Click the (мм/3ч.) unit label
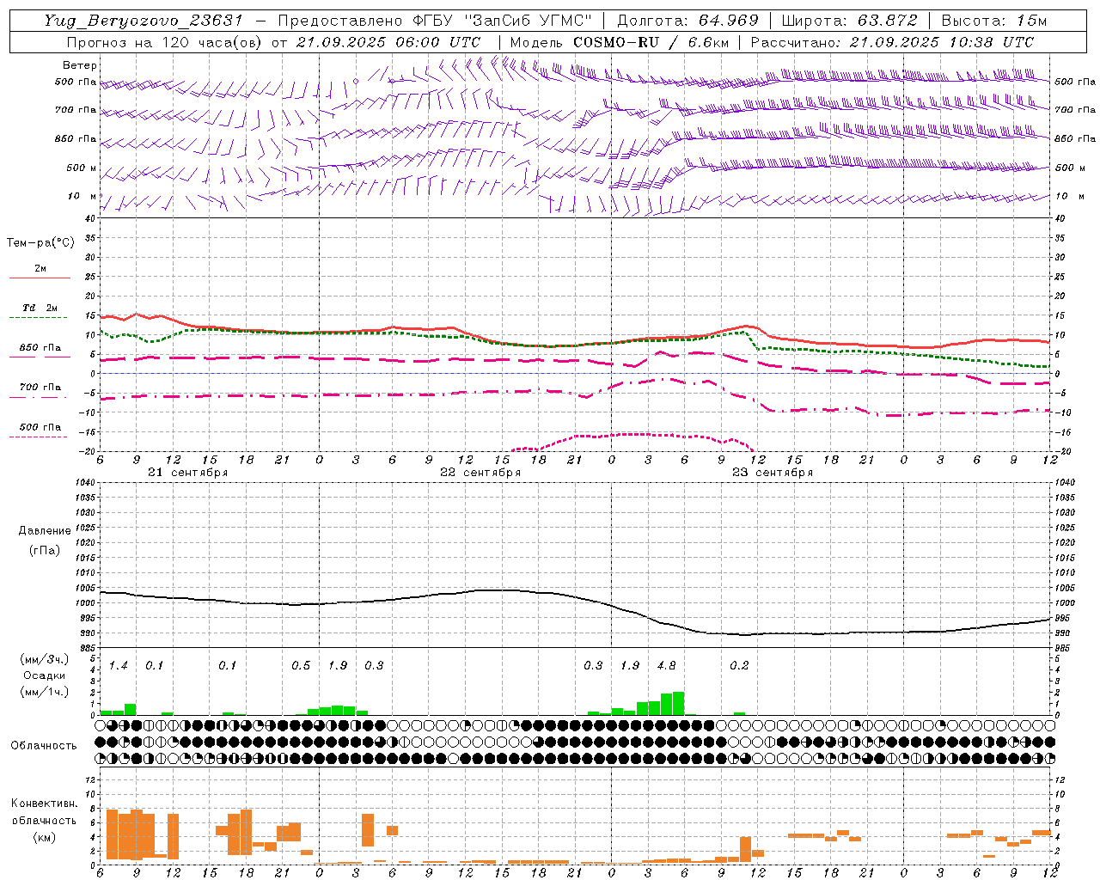This screenshot has width=1100, height=880. 44,660
